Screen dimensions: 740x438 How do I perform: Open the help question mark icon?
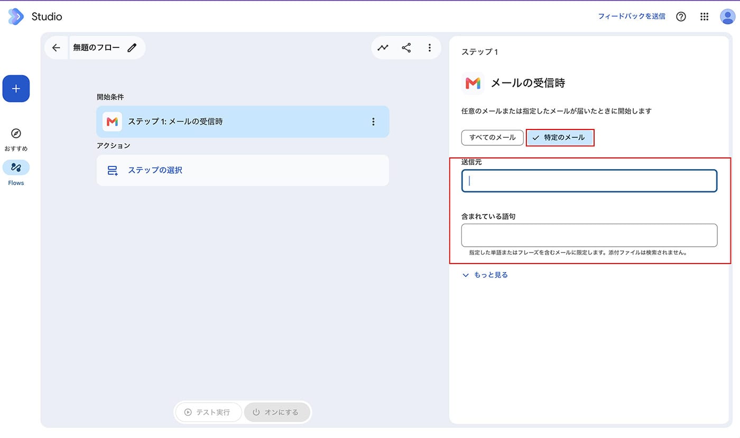pyautogui.click(x=681, y=16)
